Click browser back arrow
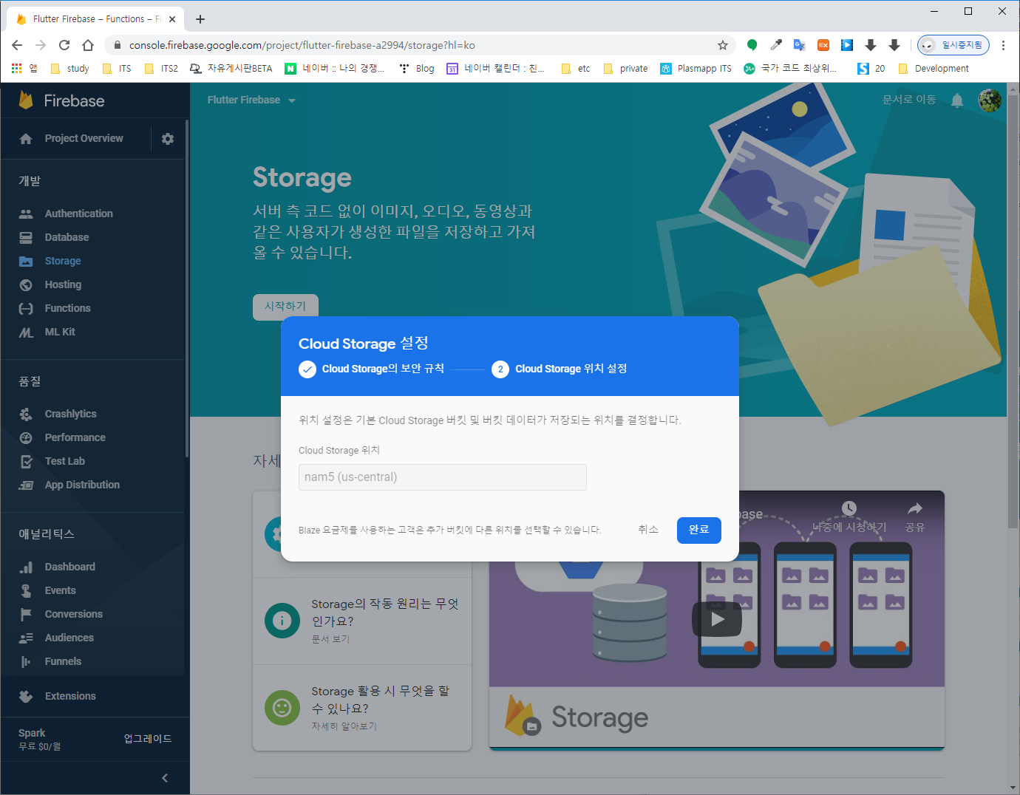Screen dimensions: 1020x795 pyautogui.click(x=17, y=45)
